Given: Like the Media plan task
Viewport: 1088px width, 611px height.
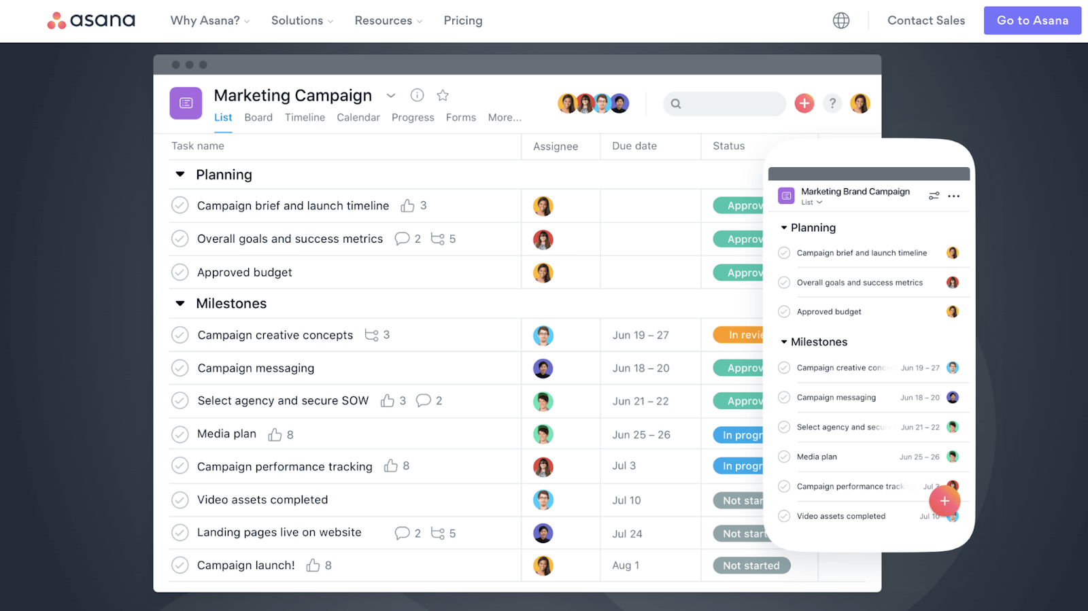Looking at the screenshot, I should [275, 434].
